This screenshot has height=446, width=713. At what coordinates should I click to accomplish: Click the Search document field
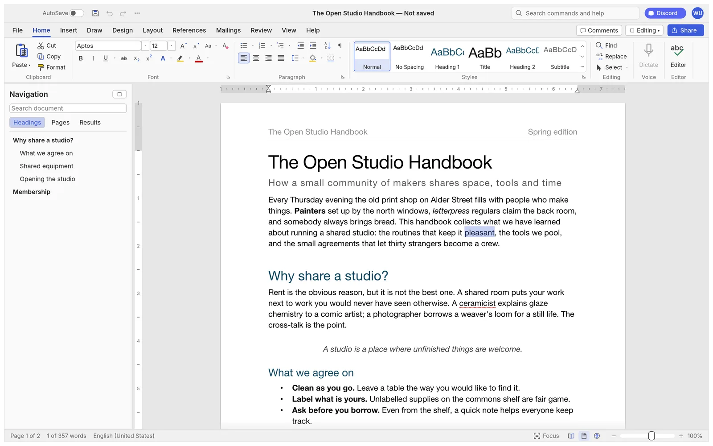[68, 108]
